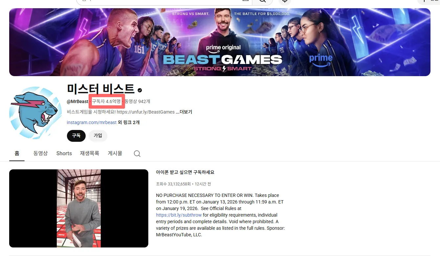The width and height of the screenshot is (440, 256).
Task: Click the Beast Games channel banner
Action: coord(220,42)
